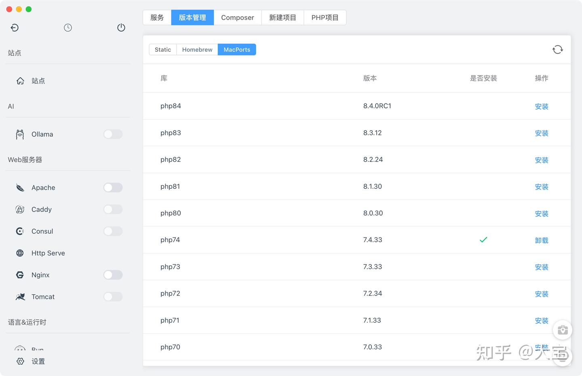Viewport: 582px width, 376px height.
Task: Switch to the Composer tab
Action: click(237, 17)
